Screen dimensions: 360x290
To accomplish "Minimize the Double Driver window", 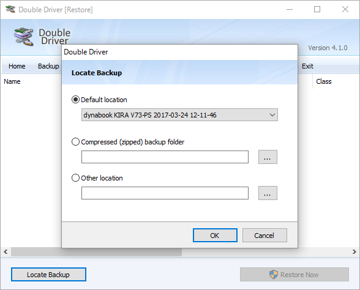I will [290, 9].
